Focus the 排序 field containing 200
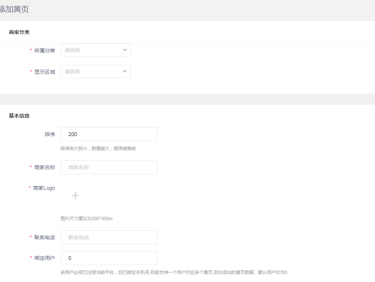This screenshot has height=282, width=375. pos(109,134)
